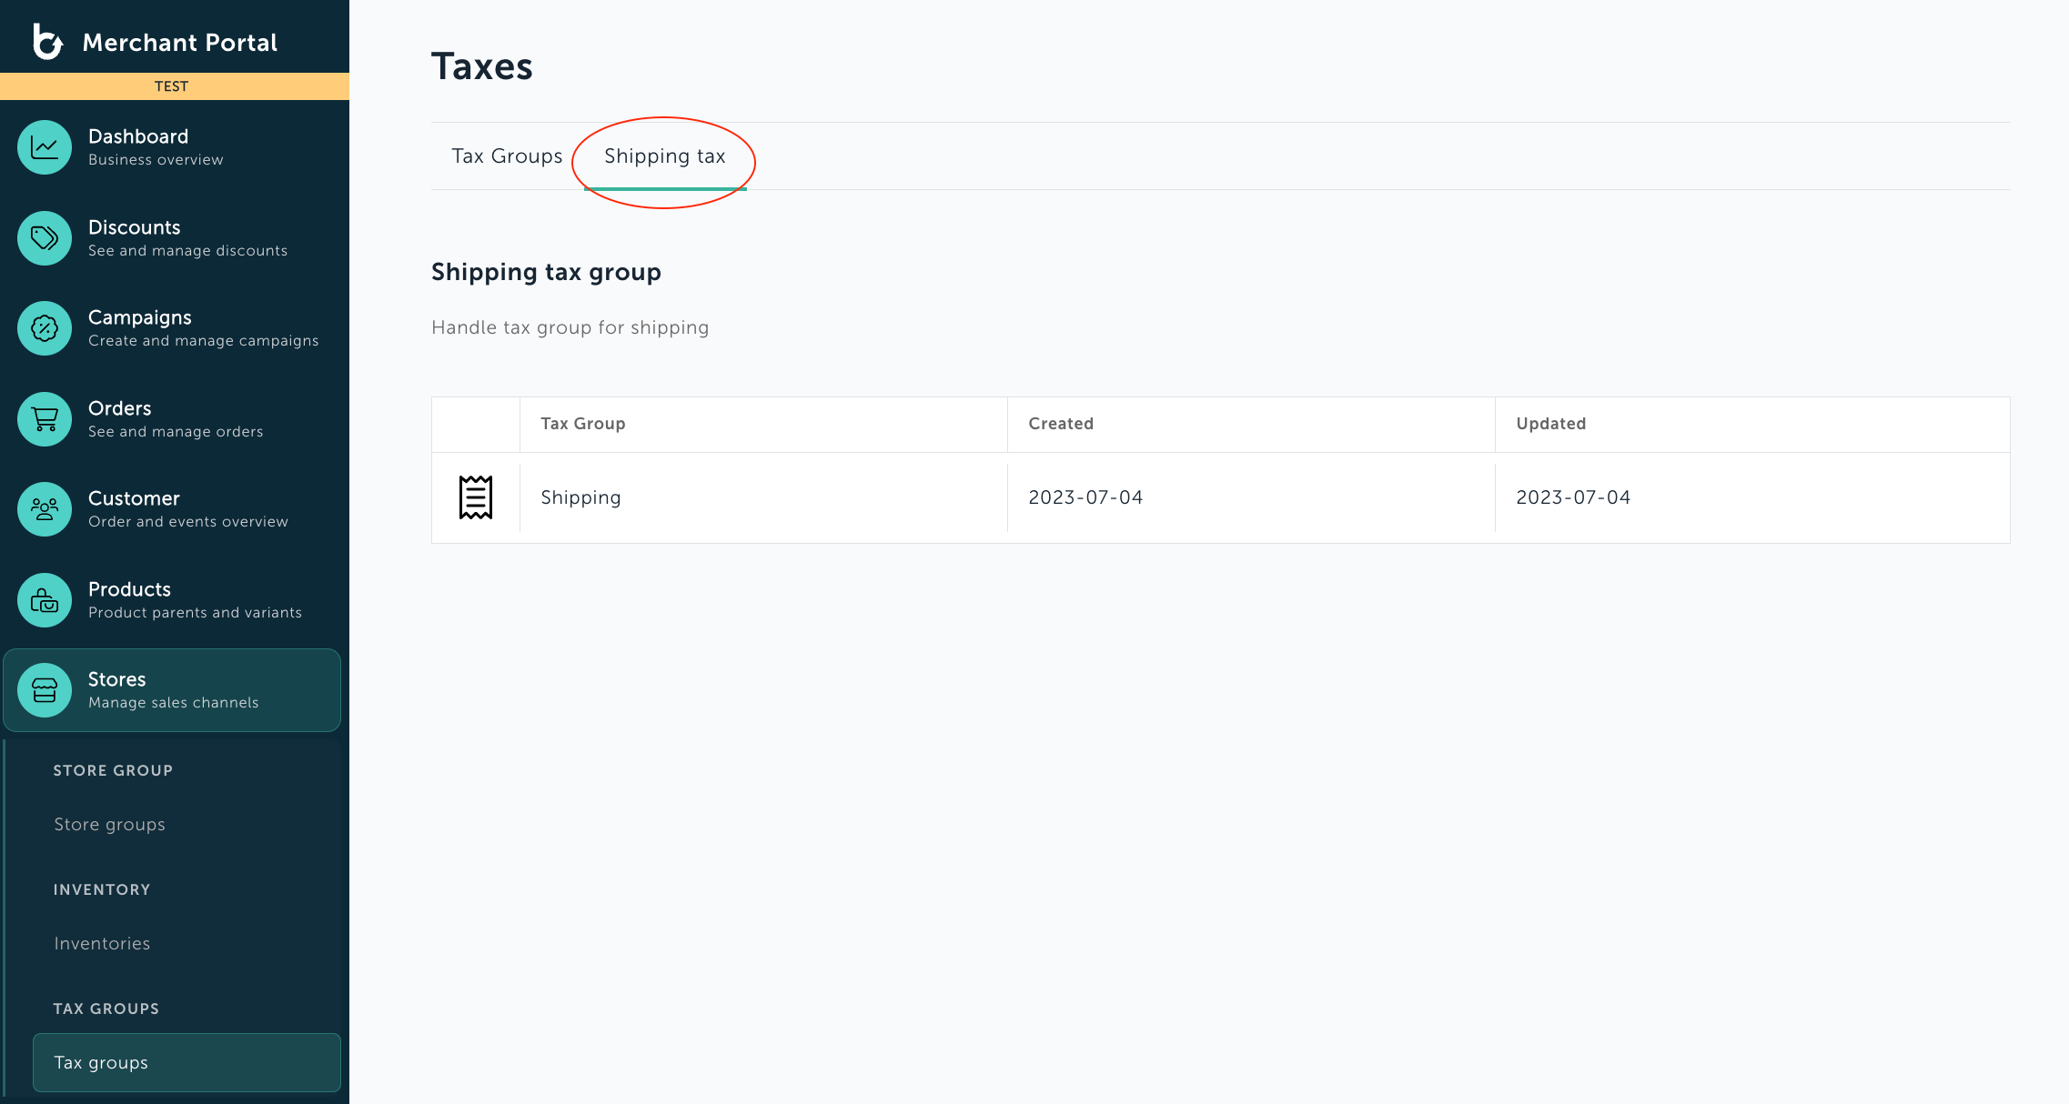Open the Products bag icon
This screenshot has width=2069, height=1104.
coord(45,600)
